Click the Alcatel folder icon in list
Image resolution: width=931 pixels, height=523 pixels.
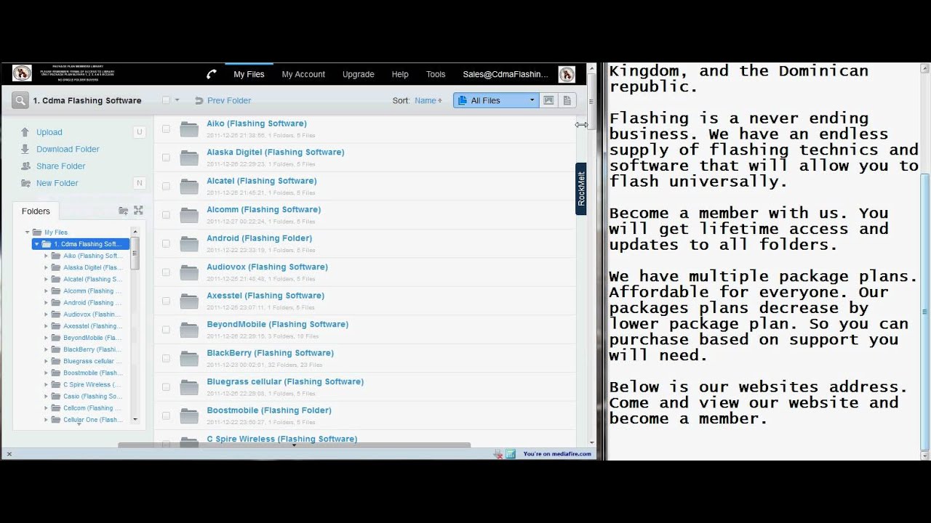189,187
